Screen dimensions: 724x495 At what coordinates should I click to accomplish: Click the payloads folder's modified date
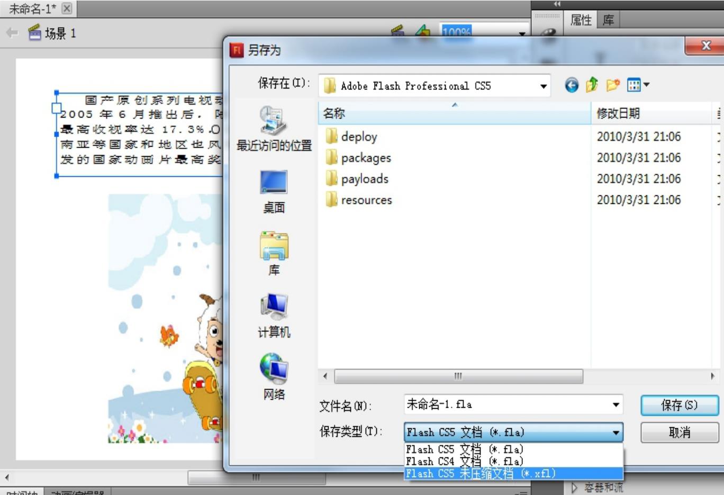click(x=639, y=179)
